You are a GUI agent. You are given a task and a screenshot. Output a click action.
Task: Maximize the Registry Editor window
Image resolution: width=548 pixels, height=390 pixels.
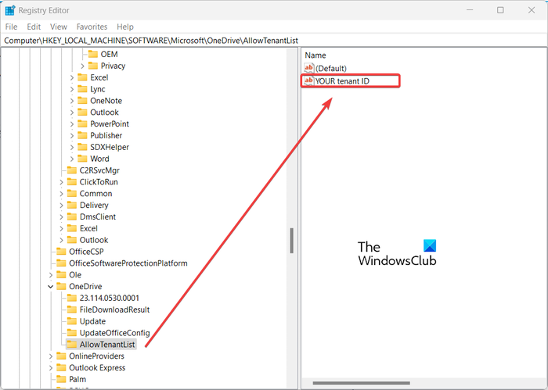coord(500,10)
